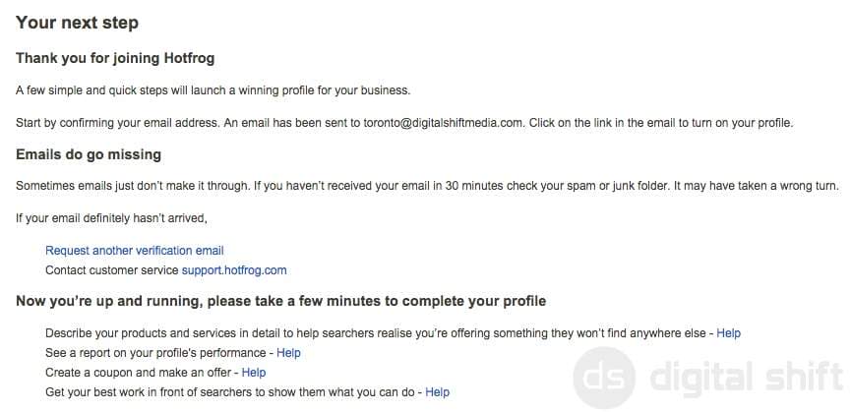This screenshot has width=851, height=412.
Task: Click the Sometimes emails just don't make it through sentence
Action: pos(133,186)
